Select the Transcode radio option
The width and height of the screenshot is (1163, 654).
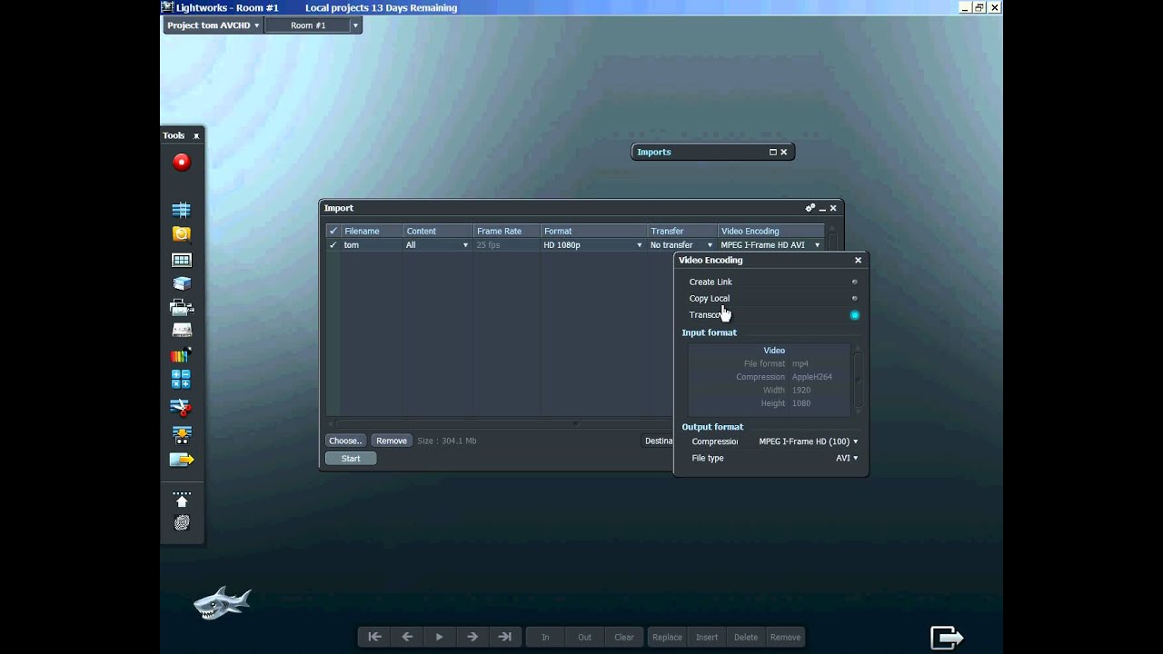coord(854,315)
